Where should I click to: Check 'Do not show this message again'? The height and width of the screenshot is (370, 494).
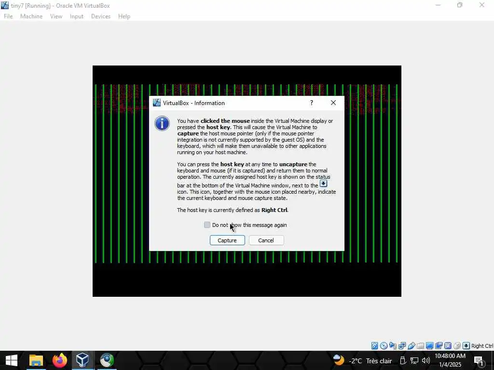(207, 225)
